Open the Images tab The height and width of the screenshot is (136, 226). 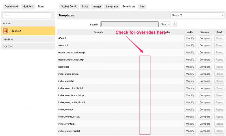(x=97, y=7)
